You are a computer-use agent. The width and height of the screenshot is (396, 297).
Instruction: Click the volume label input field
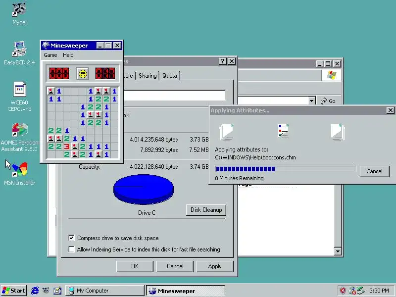[174, 96]
